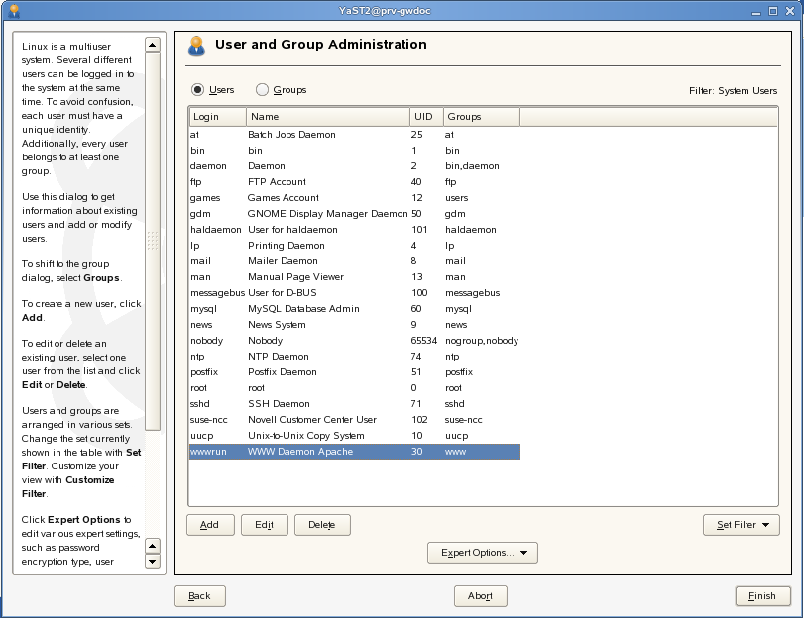Go Back to the previous screen
The height and width of the screenshot is (618, 804).
tap(199, 596)
